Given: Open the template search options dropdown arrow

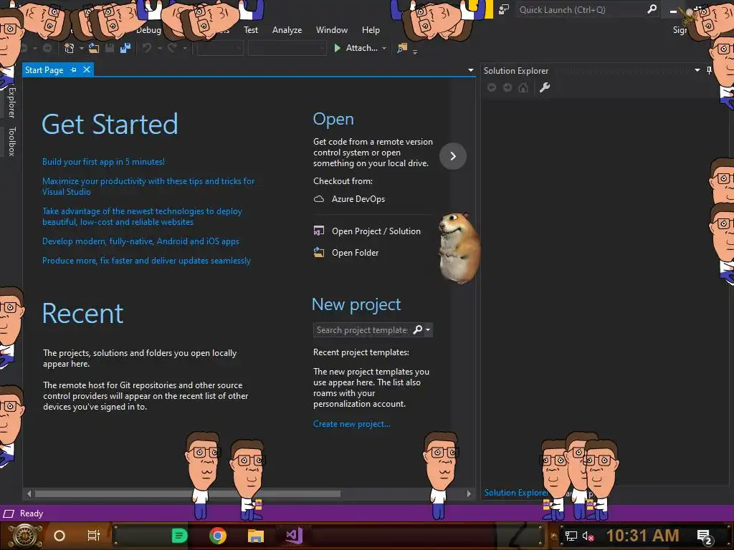Looking at the screenshot, I should pos(428,329).
